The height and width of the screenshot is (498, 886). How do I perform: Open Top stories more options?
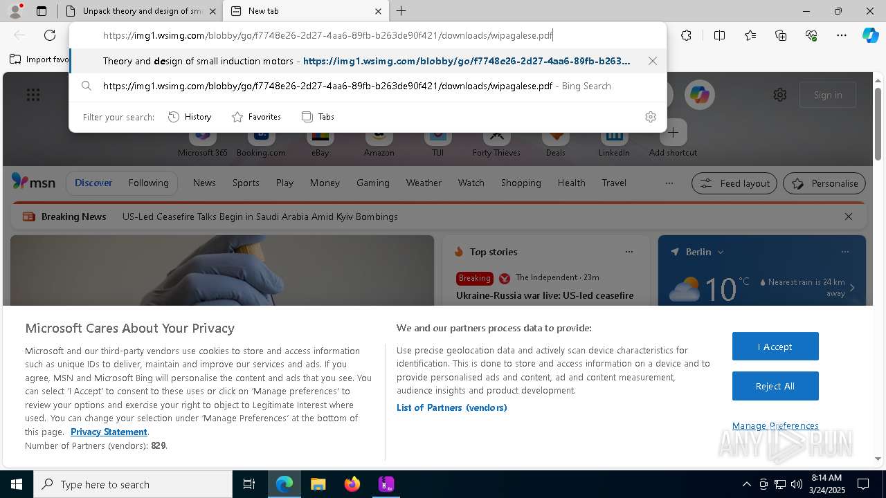[x=629, y=252]
